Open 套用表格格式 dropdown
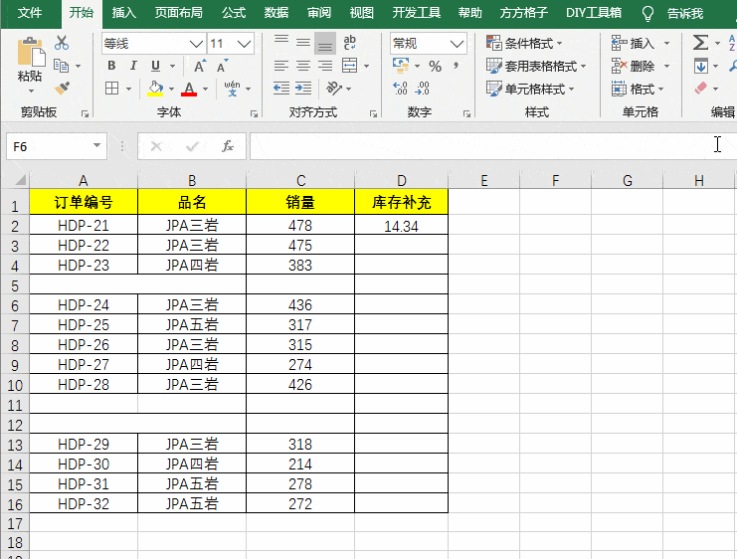737x559 pixels. click(x=536, y=66)
